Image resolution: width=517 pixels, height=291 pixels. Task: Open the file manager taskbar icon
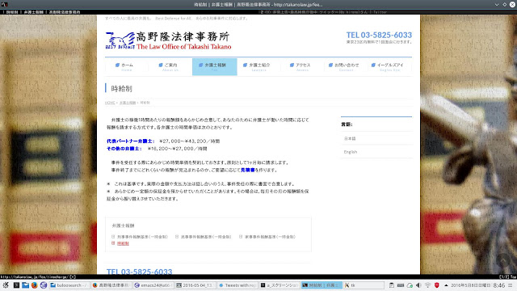pos(25,285)
